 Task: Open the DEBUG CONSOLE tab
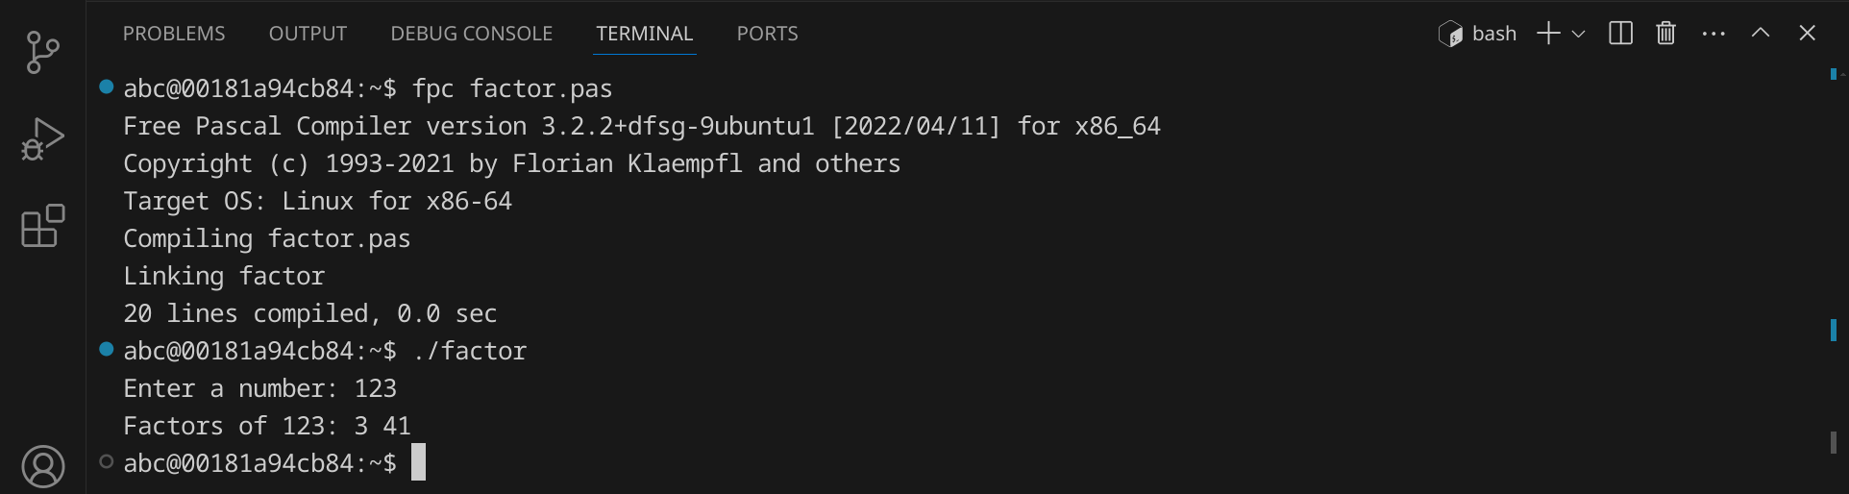tap(471, 34)
